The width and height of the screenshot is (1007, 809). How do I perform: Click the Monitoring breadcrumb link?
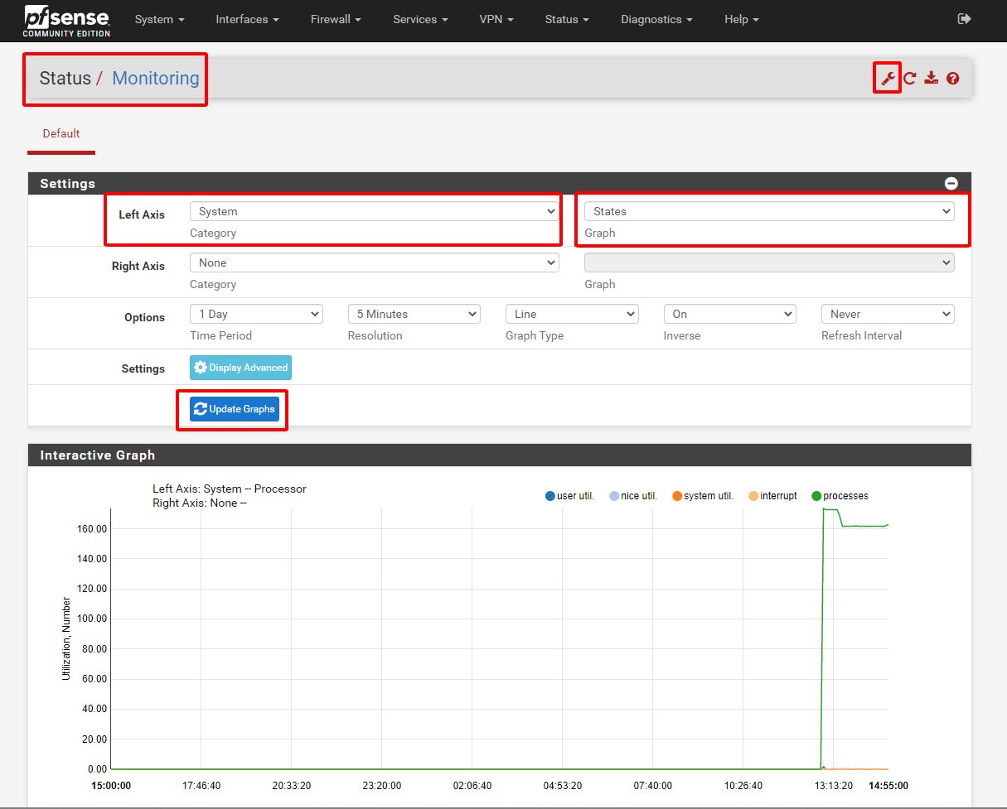[156, 78]
